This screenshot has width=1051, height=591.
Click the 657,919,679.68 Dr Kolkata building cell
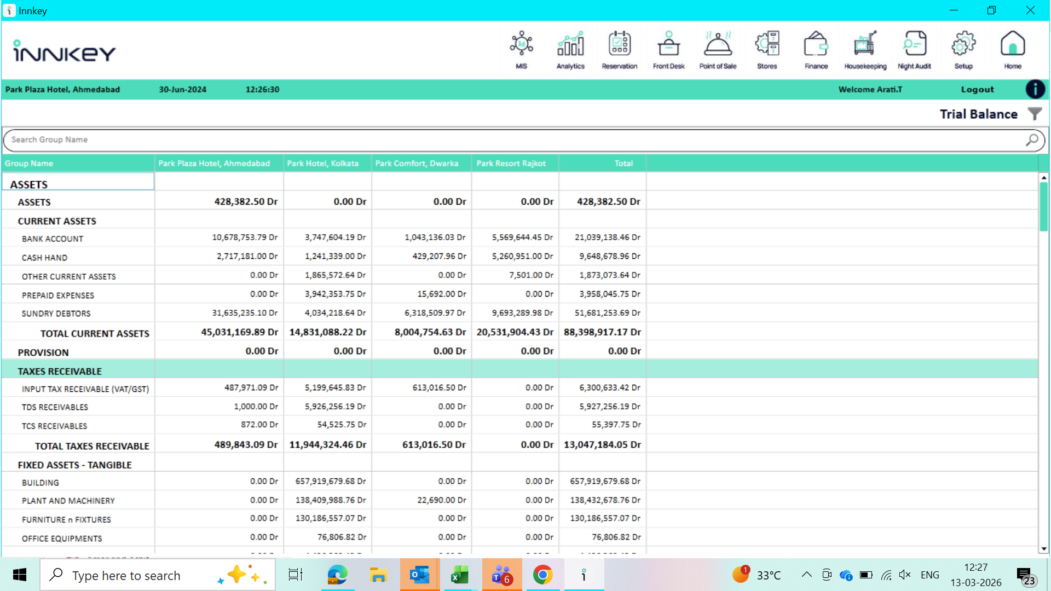click(x=327, y=482)
